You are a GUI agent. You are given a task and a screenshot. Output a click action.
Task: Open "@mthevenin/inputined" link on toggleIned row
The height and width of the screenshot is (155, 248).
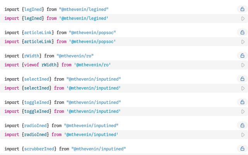pyautogui.click(x=94, y=102)
